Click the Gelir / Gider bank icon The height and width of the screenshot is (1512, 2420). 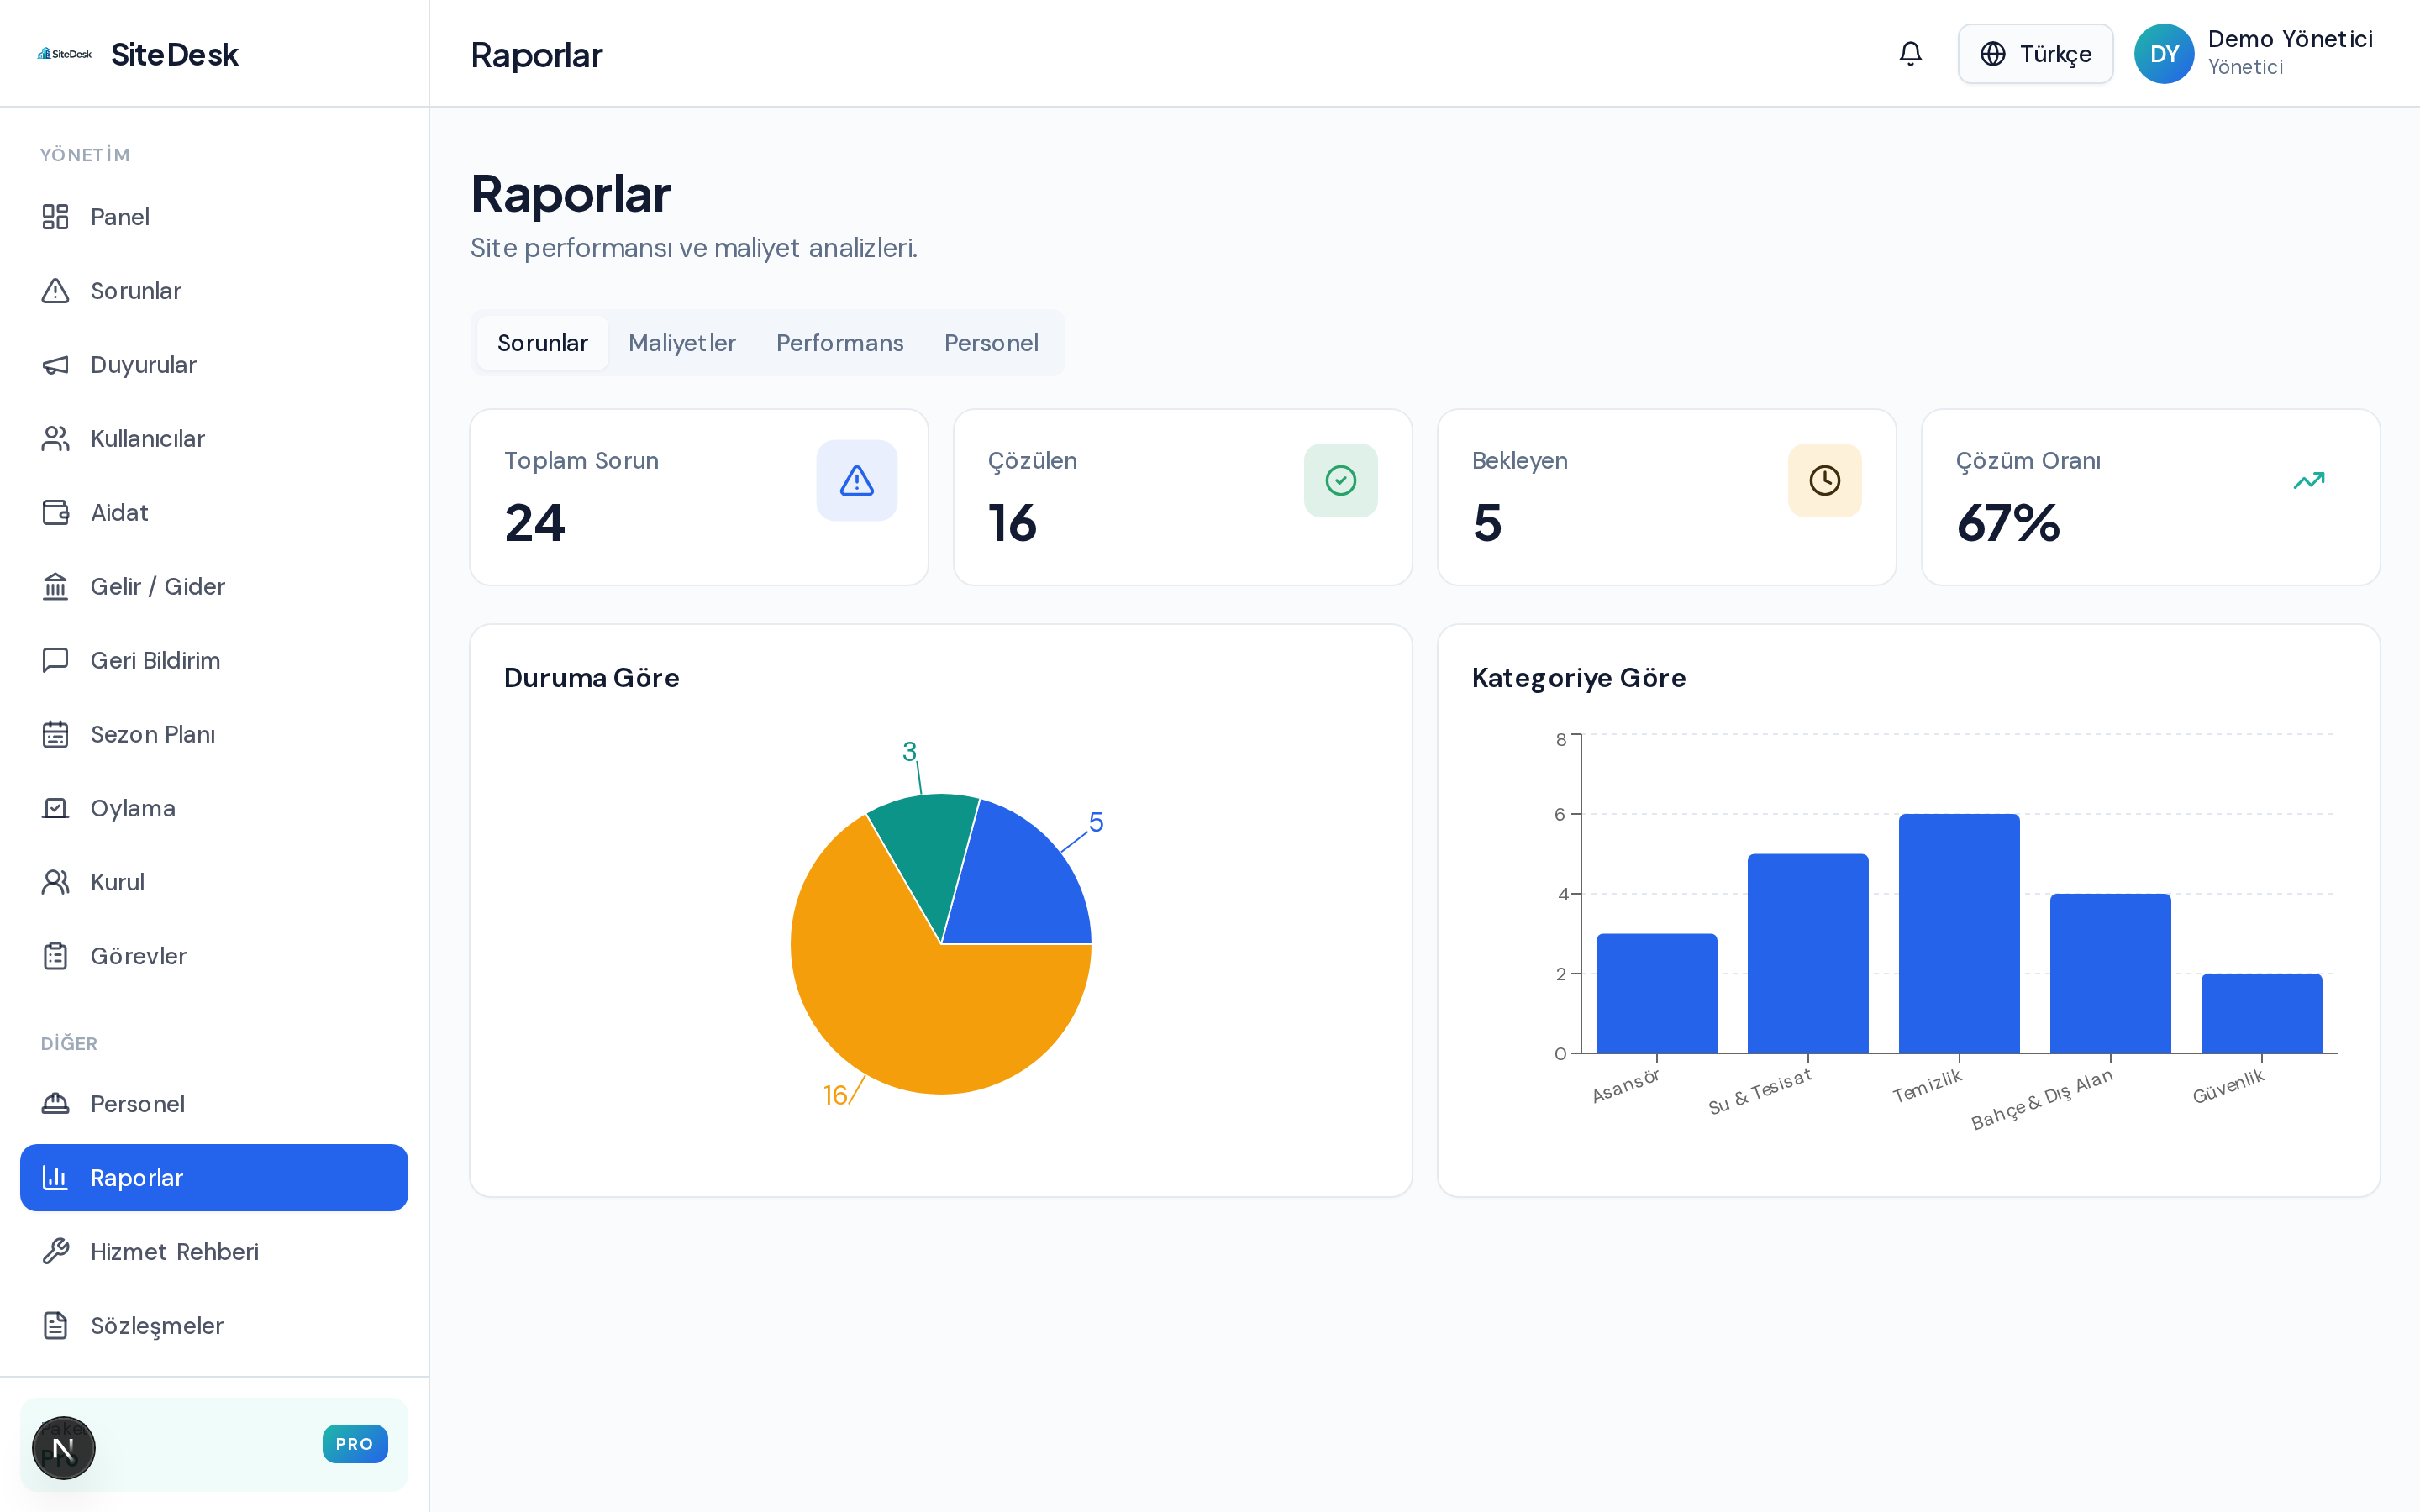(x=55, y=587)
